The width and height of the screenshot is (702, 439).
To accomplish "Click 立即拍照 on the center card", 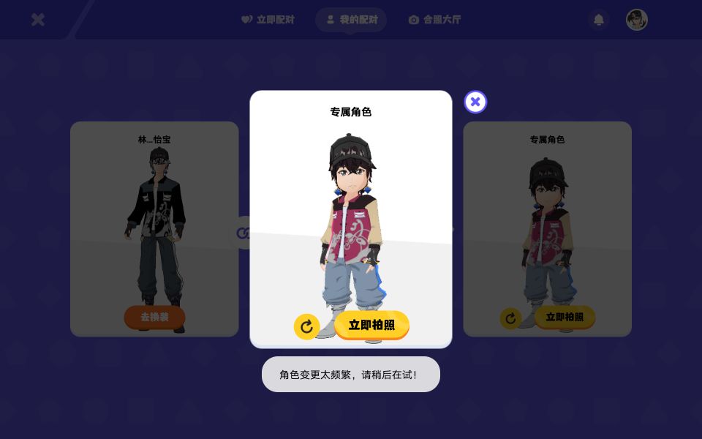I will click(x=371, y=325).
